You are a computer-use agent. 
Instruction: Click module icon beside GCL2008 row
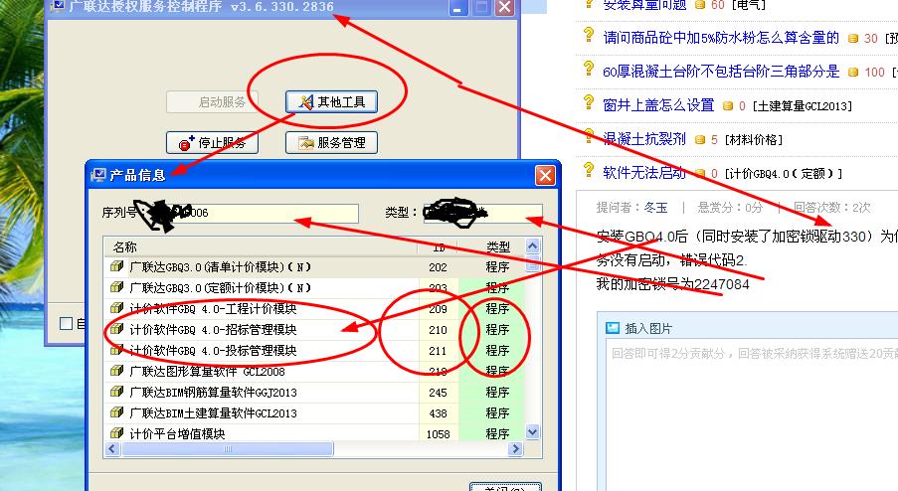point(116,371)
